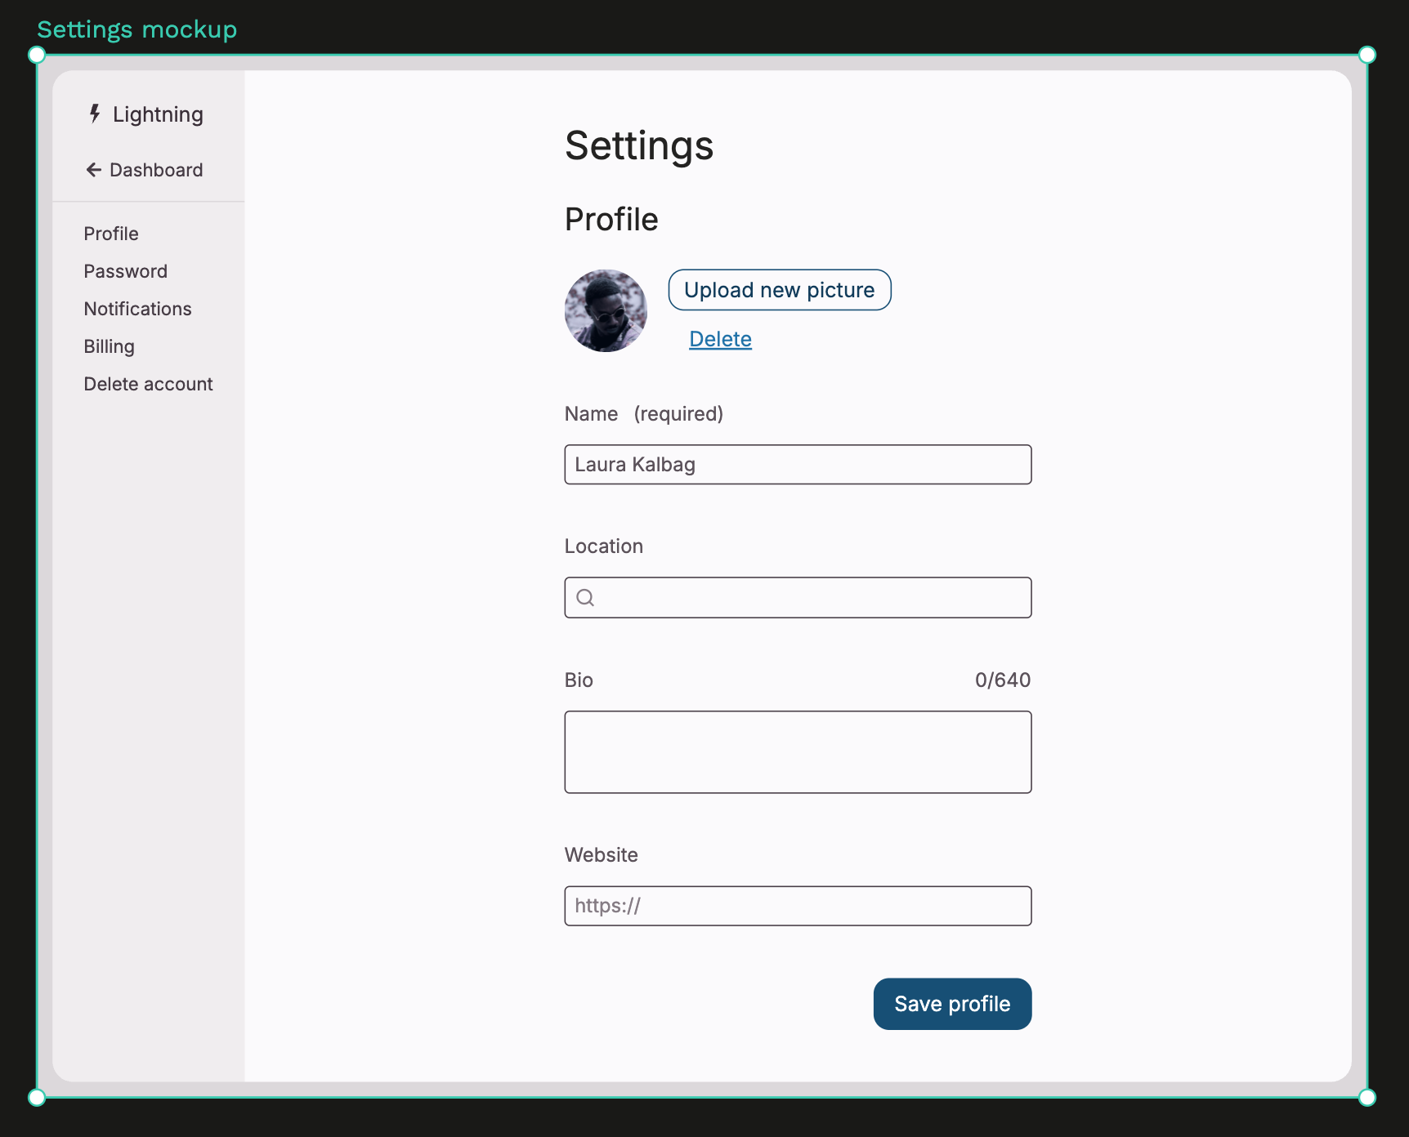Focus the Website URL field
This screenshot has height=1137, width=1409.
click(x=798, y=906)
